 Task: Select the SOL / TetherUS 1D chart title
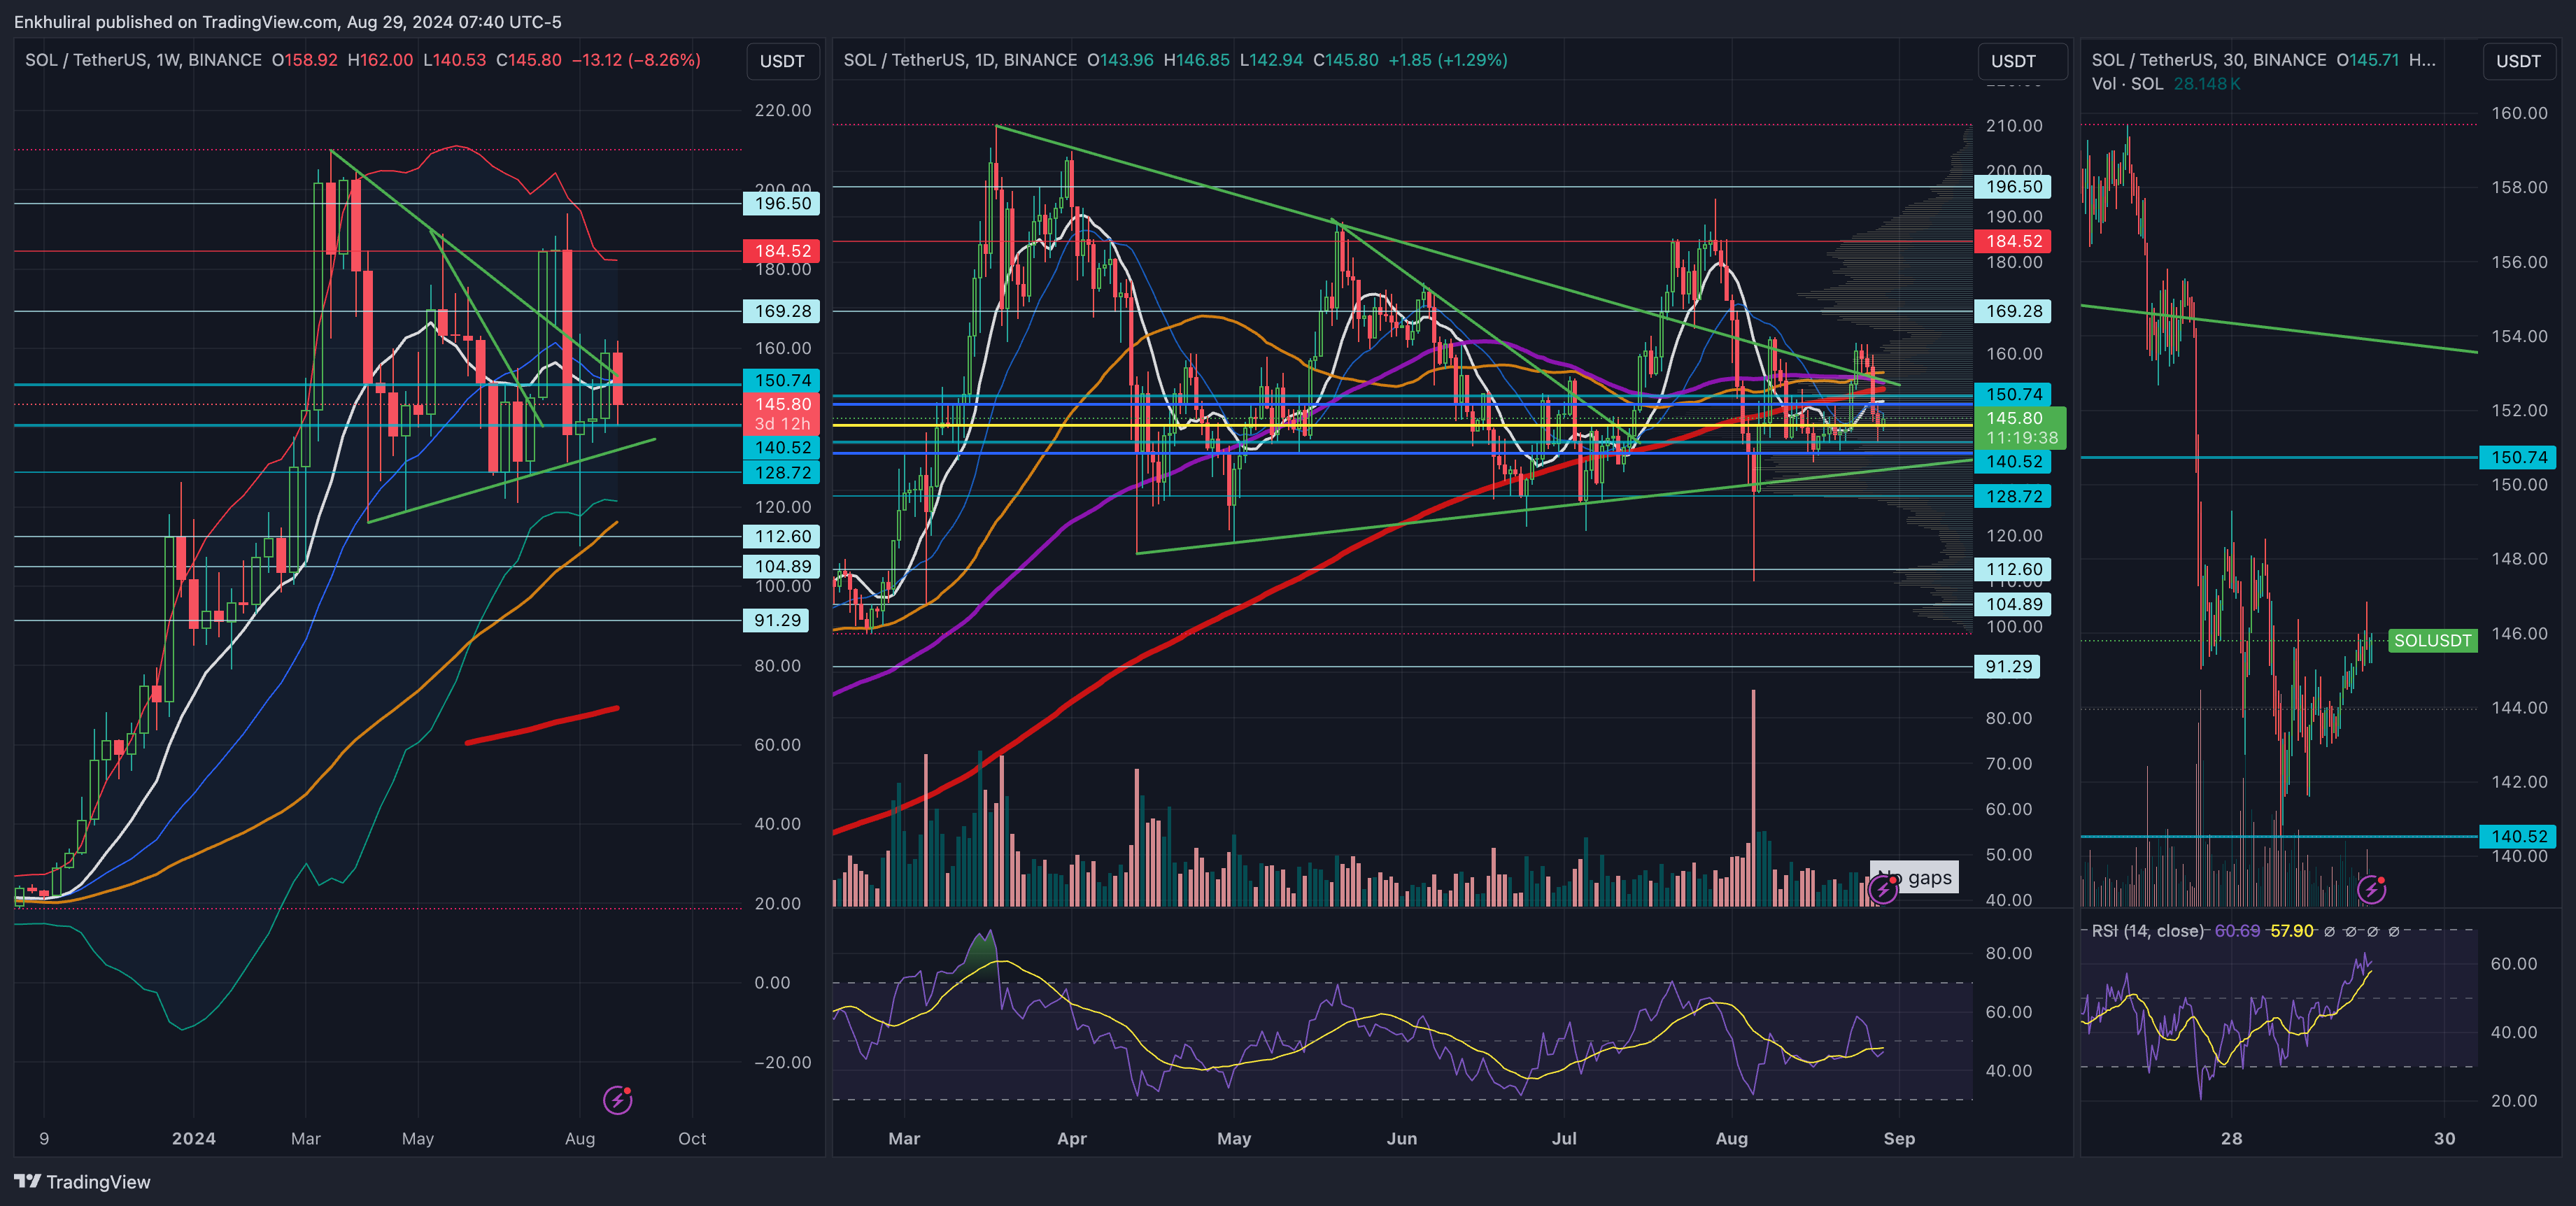pyautogui.click(x=959, y=60)
